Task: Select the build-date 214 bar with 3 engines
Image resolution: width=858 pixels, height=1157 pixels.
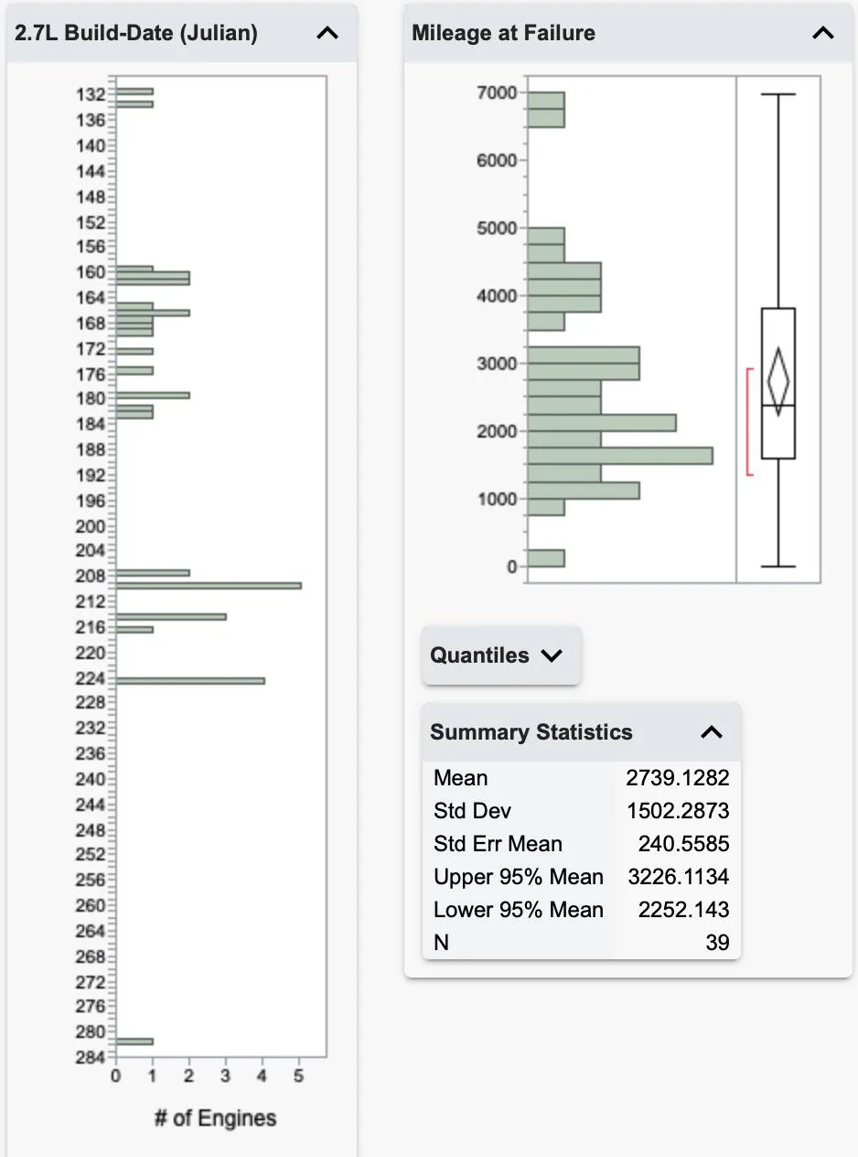Action: tap(170, 617)
